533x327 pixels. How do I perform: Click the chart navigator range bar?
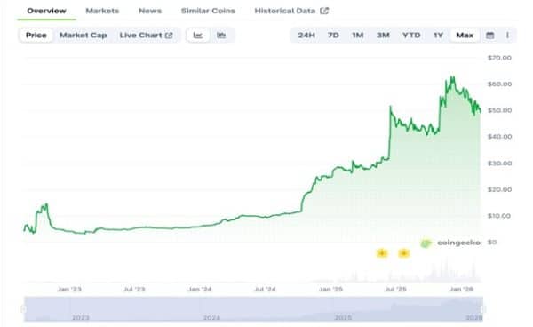pyautogui.click(x=253, y=309)
